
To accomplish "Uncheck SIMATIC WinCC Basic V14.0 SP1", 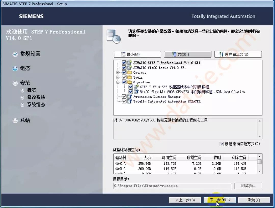I will (124, 67).
